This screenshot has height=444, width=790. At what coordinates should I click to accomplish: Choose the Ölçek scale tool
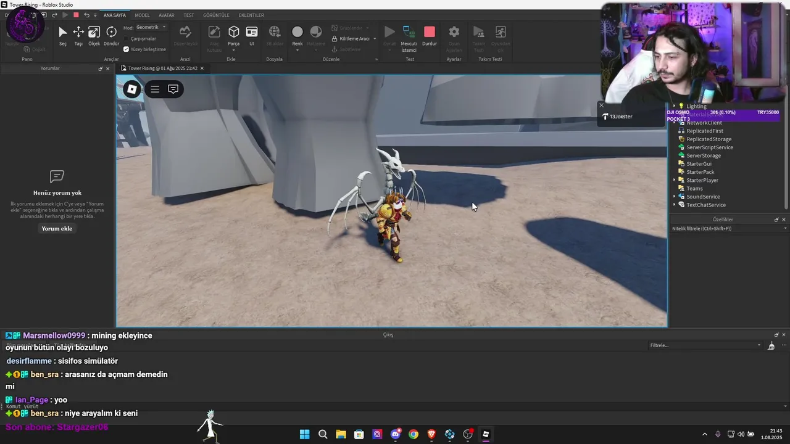(x=94, y=36)
